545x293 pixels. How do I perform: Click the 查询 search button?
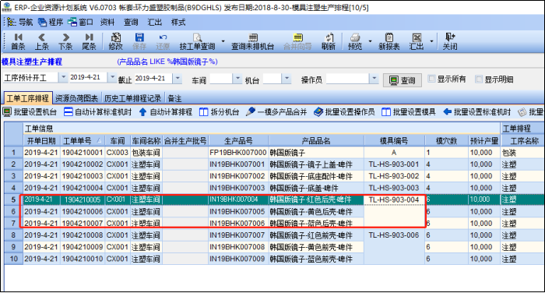403,80
